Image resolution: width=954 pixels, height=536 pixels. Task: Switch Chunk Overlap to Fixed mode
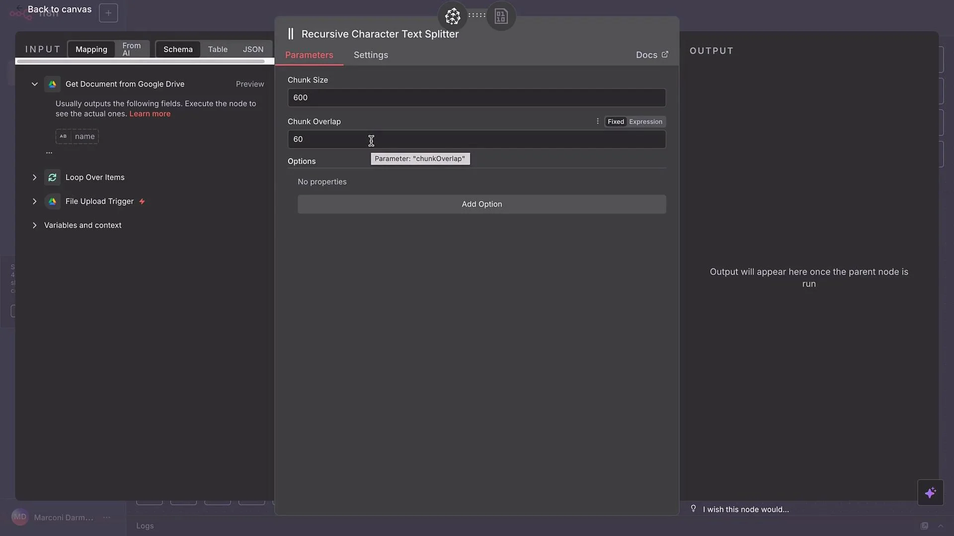point(616,122)
